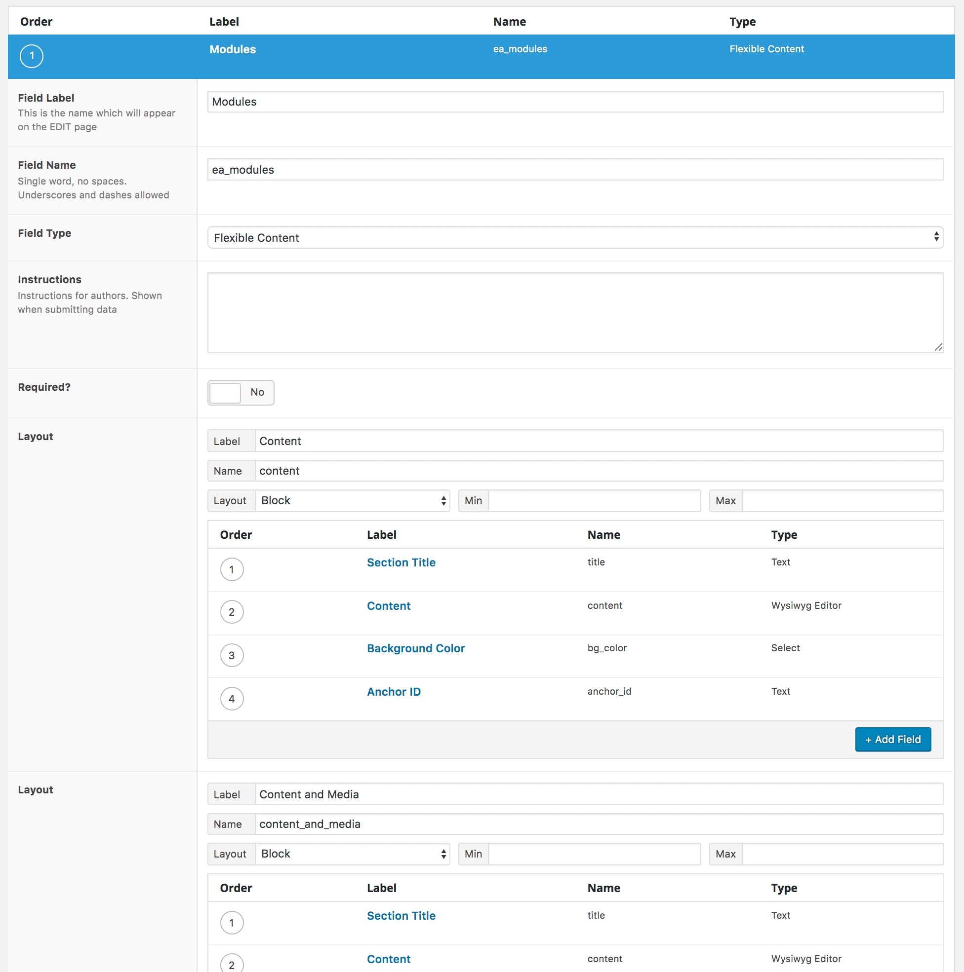
Task: Click the Modules label in blue header row
Action: 233,49
